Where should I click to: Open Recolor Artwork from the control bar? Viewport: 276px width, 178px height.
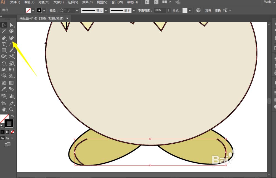pyautogui.click(x=198, y=10)
